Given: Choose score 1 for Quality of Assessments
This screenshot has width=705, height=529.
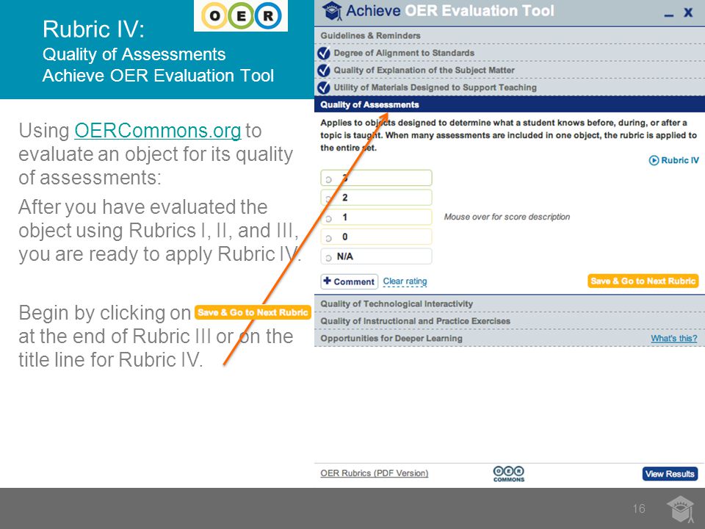Looking at the screenshot, I should (329, 219).
